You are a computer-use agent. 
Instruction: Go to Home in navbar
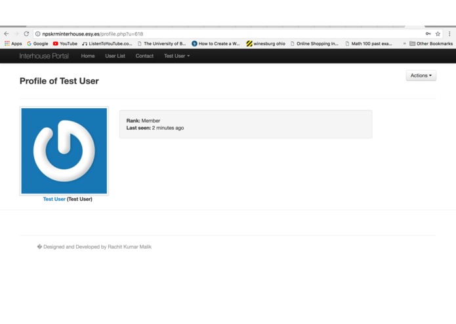[x=88, y=56]
